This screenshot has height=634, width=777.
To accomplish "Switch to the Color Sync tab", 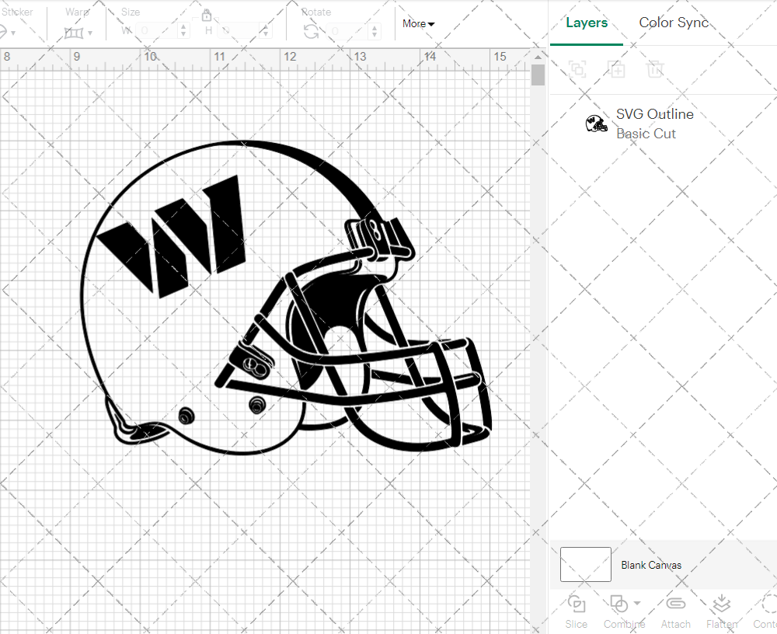I will [674, 23].
